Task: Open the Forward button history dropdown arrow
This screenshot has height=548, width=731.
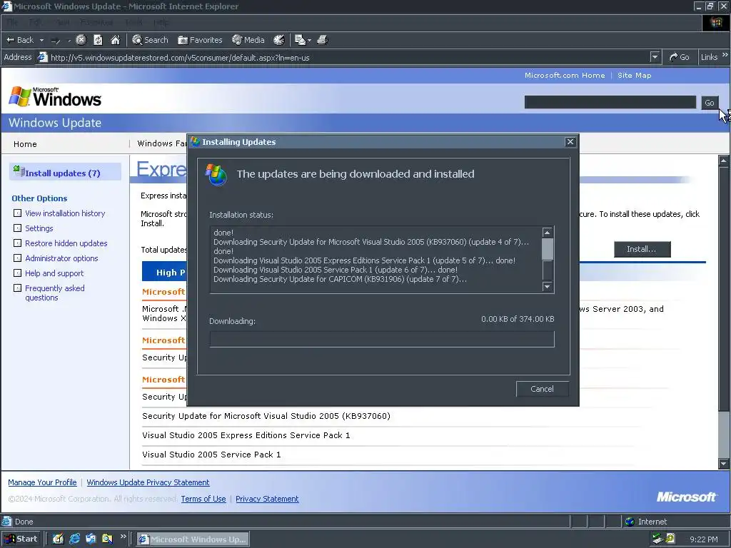Action: (69, 41)
